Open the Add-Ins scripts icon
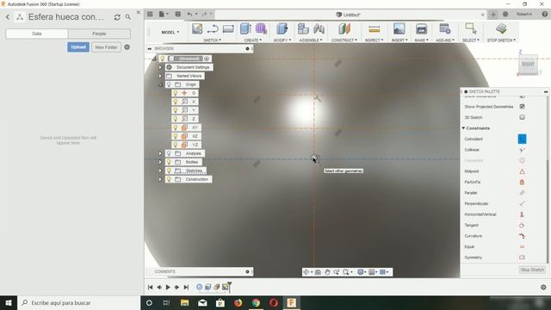The height and width of the screenshot is (310, 551). point(445,28)
